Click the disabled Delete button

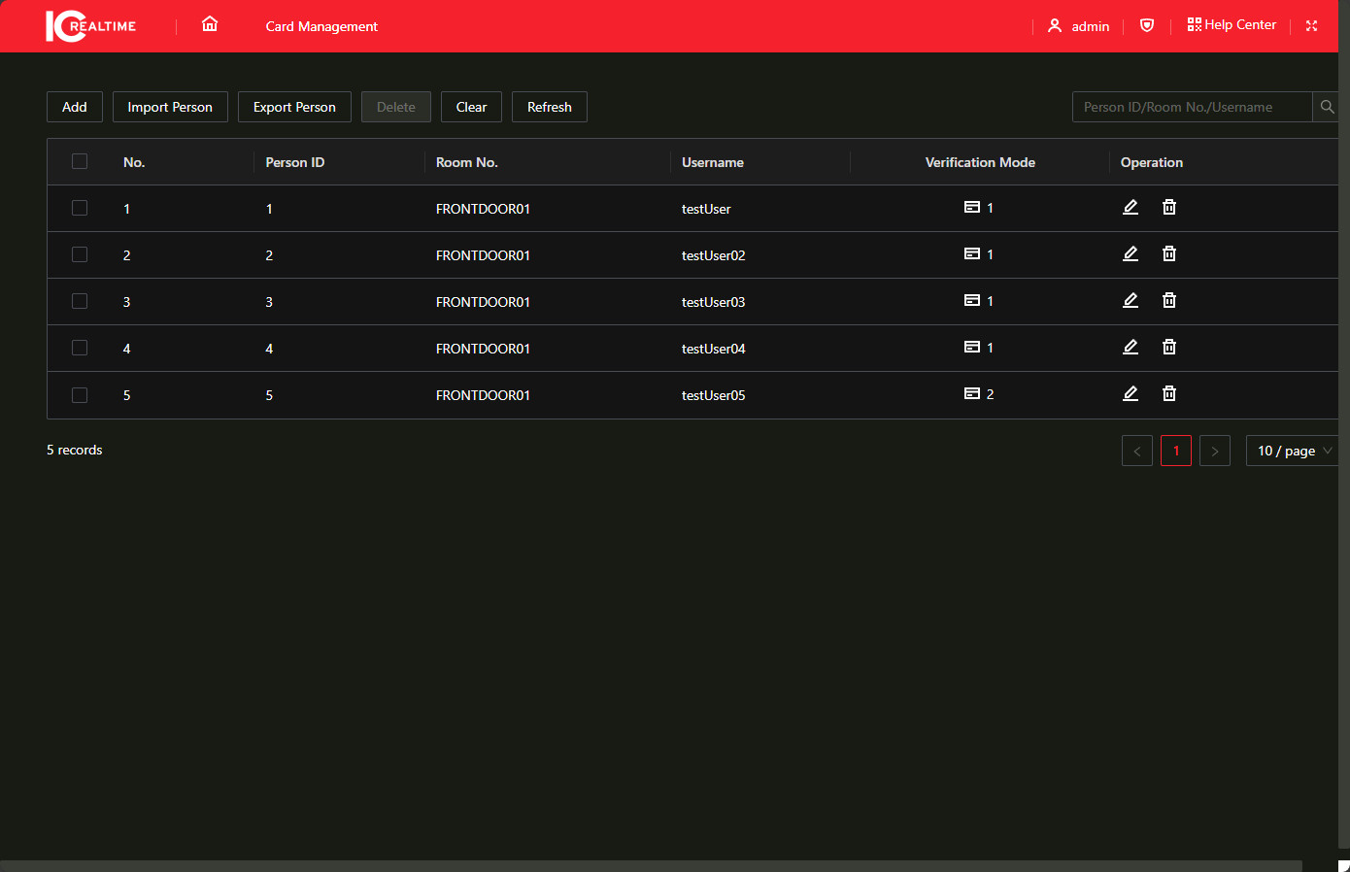click(396, 107)
